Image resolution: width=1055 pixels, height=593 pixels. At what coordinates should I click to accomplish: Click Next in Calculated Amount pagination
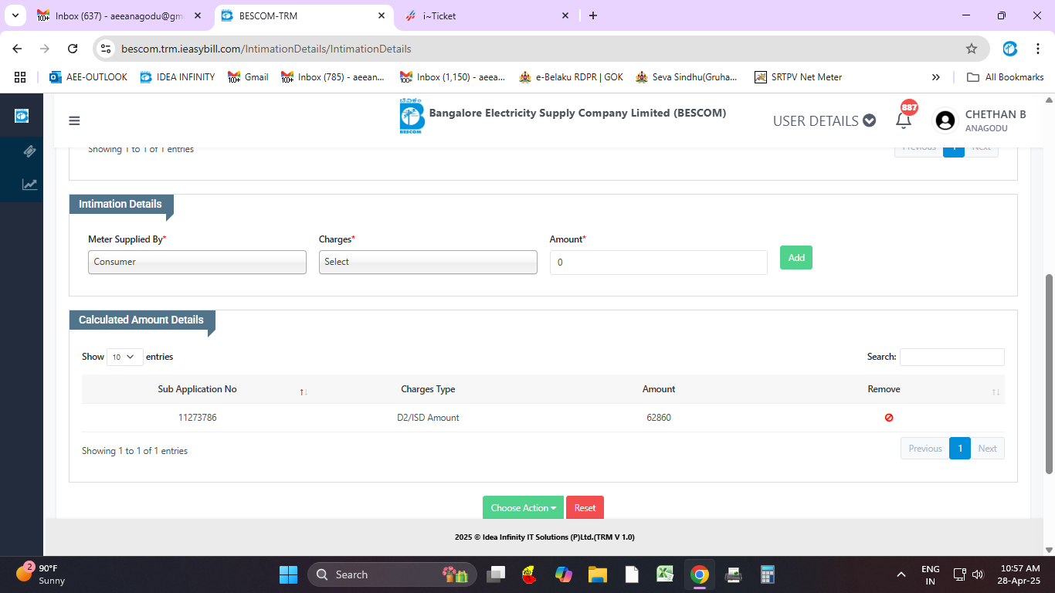click(x=988, y=449)
